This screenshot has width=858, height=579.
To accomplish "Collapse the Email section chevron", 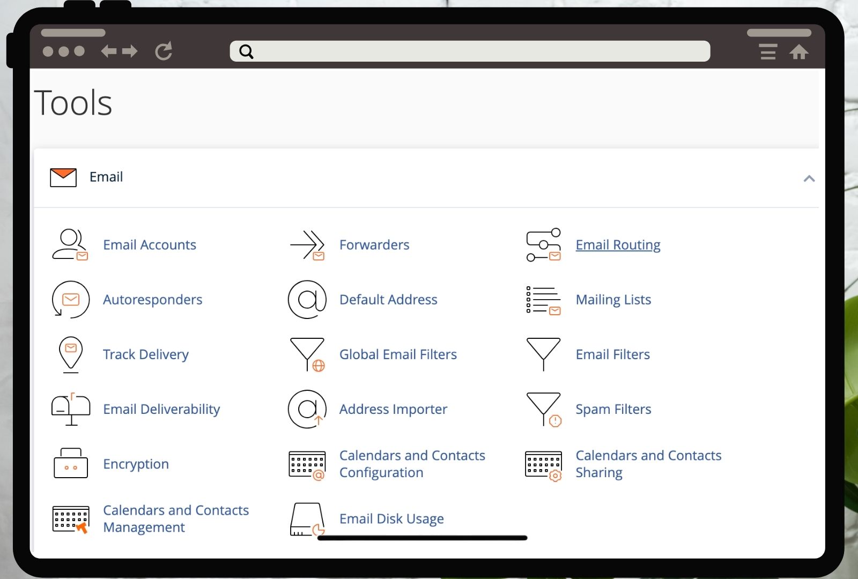I will [x=809, y=179].
